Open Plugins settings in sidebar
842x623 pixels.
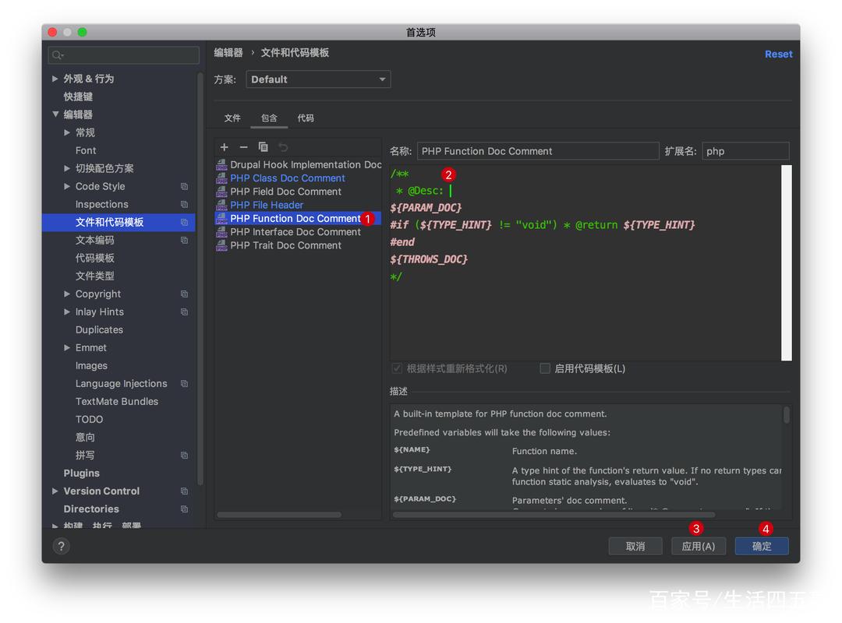click(x=81, y=473)
